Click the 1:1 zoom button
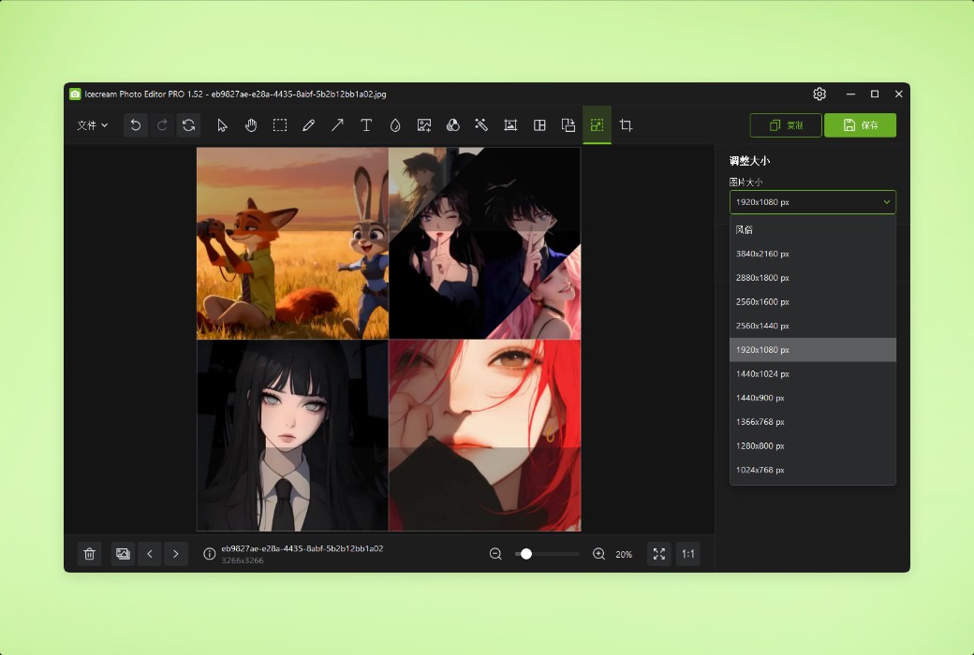This screenshot has height=655, width=974. (687, 554)
